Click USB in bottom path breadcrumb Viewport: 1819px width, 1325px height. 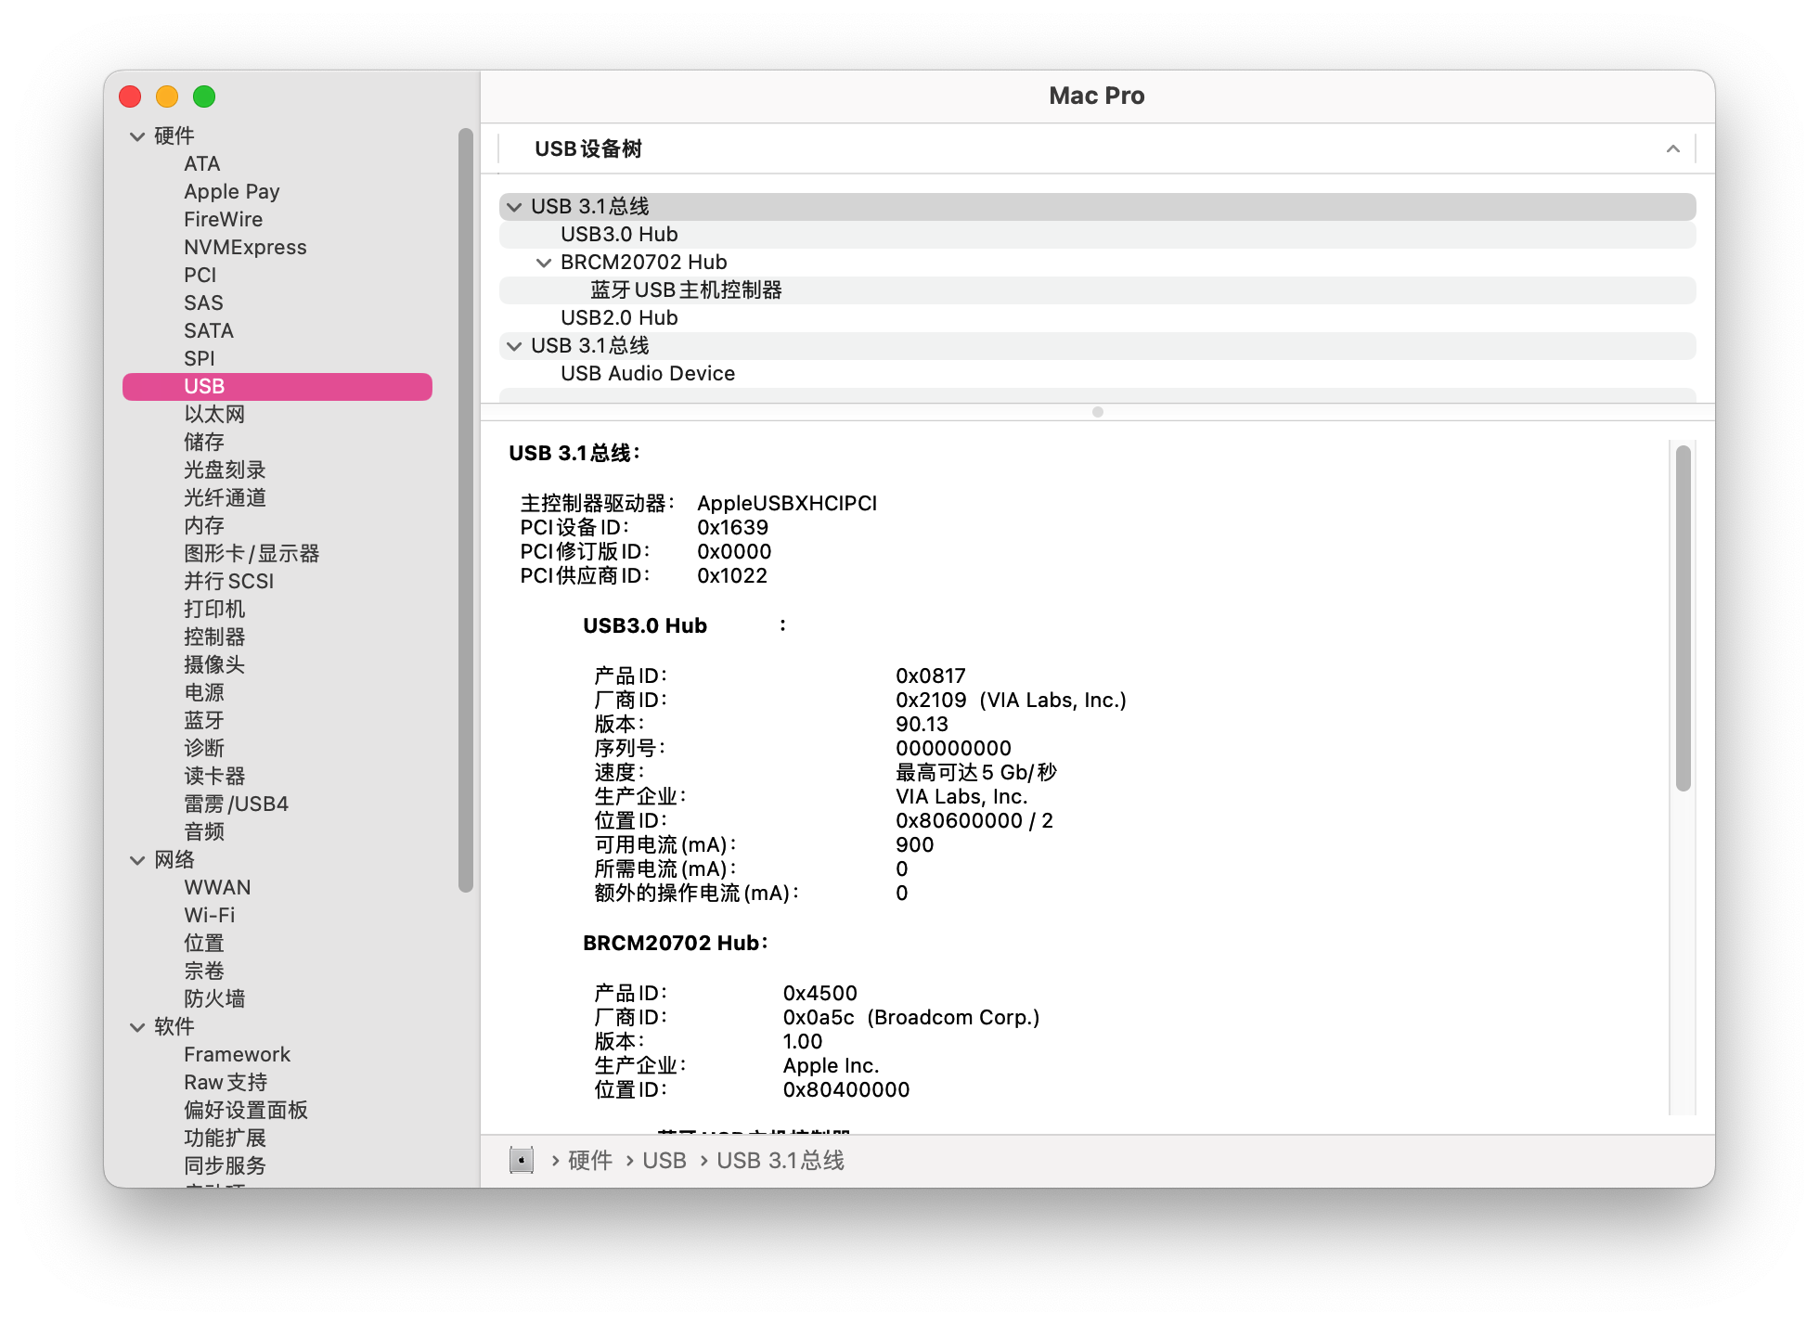[x=664, y=1161]
